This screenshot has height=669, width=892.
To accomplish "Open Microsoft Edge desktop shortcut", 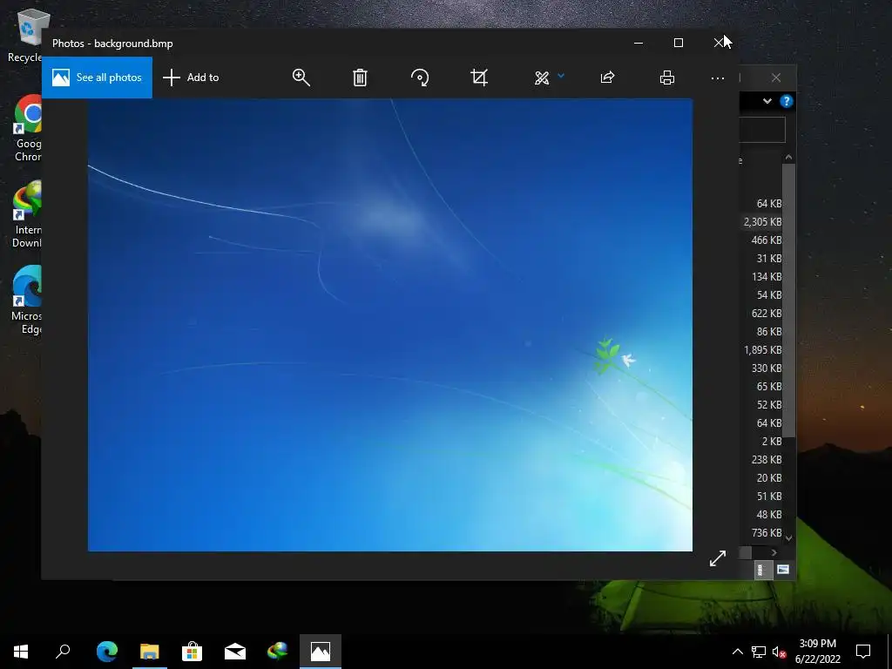I will (27, 301).
